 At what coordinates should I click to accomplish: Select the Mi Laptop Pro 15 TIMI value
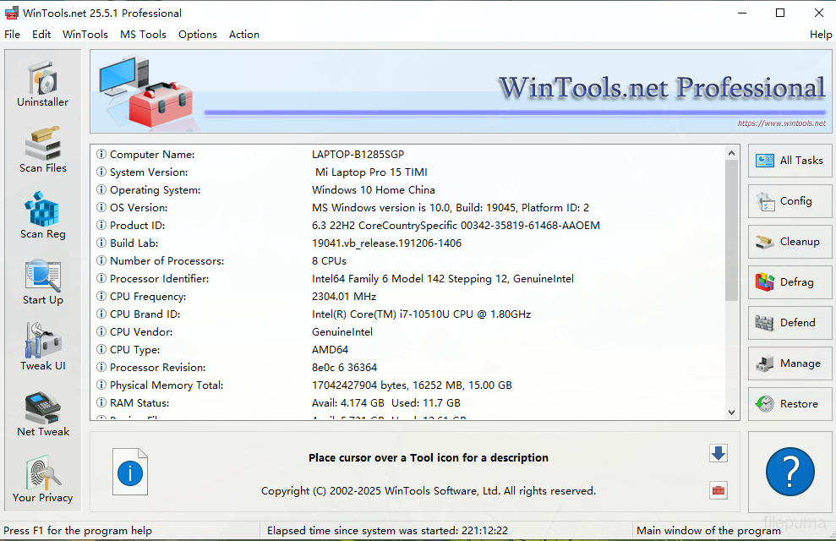click(371, 172)
